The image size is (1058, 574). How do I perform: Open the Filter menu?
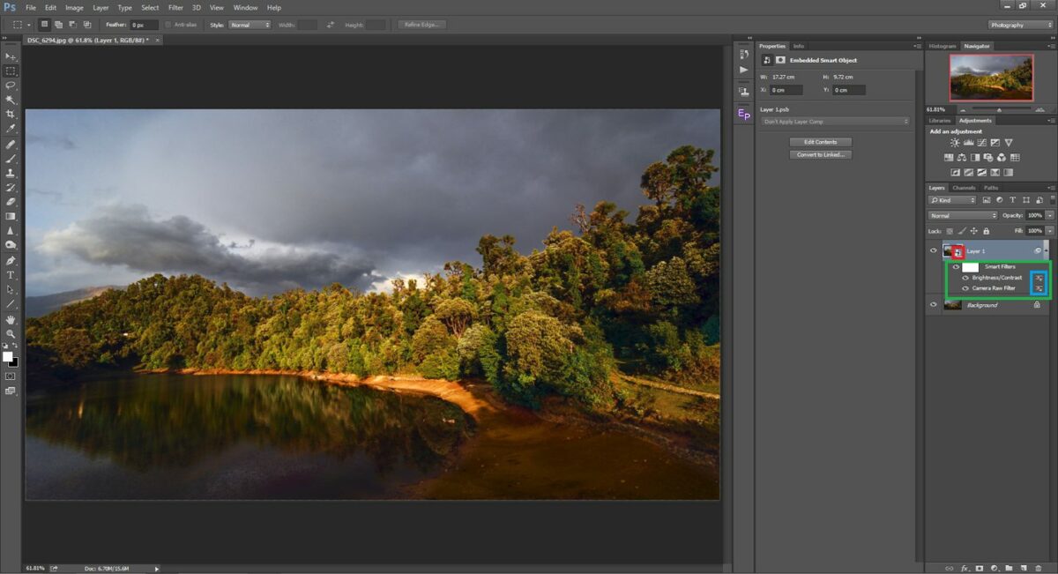[x=175, y=7]
